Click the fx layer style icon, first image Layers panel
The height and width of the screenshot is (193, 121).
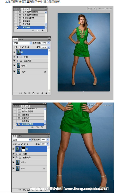pyautogui.click(x=25, y=93)
